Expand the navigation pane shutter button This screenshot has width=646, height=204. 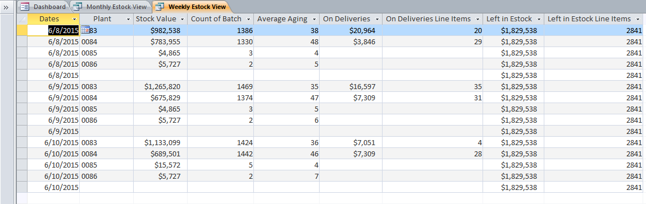point(6,7)
